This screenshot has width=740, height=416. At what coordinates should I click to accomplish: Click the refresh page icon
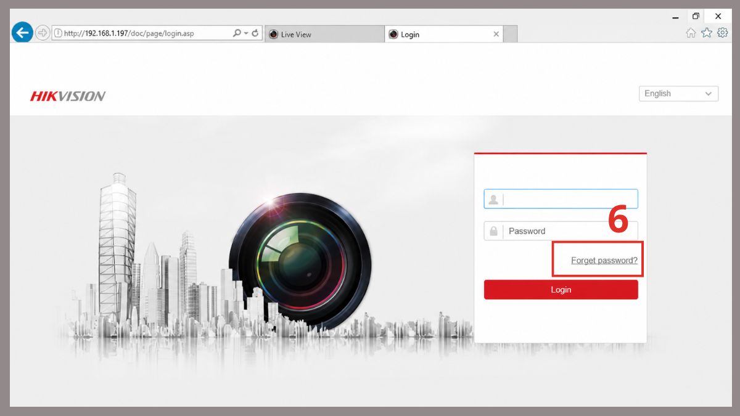tap(255, 33)
